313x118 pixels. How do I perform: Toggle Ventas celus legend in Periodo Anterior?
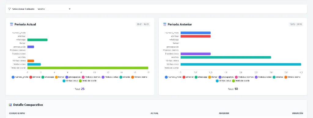tap(223, 81)
